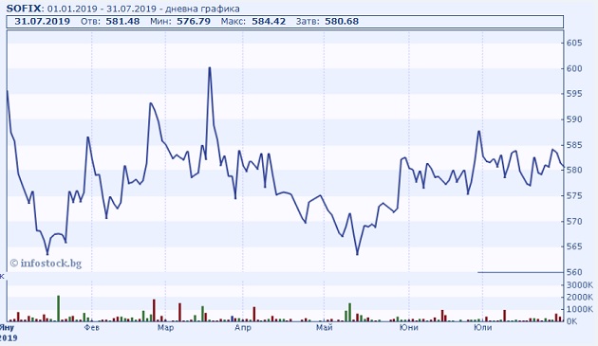Click the 570 price axis label
598x346 pixels.
point(574,221)
